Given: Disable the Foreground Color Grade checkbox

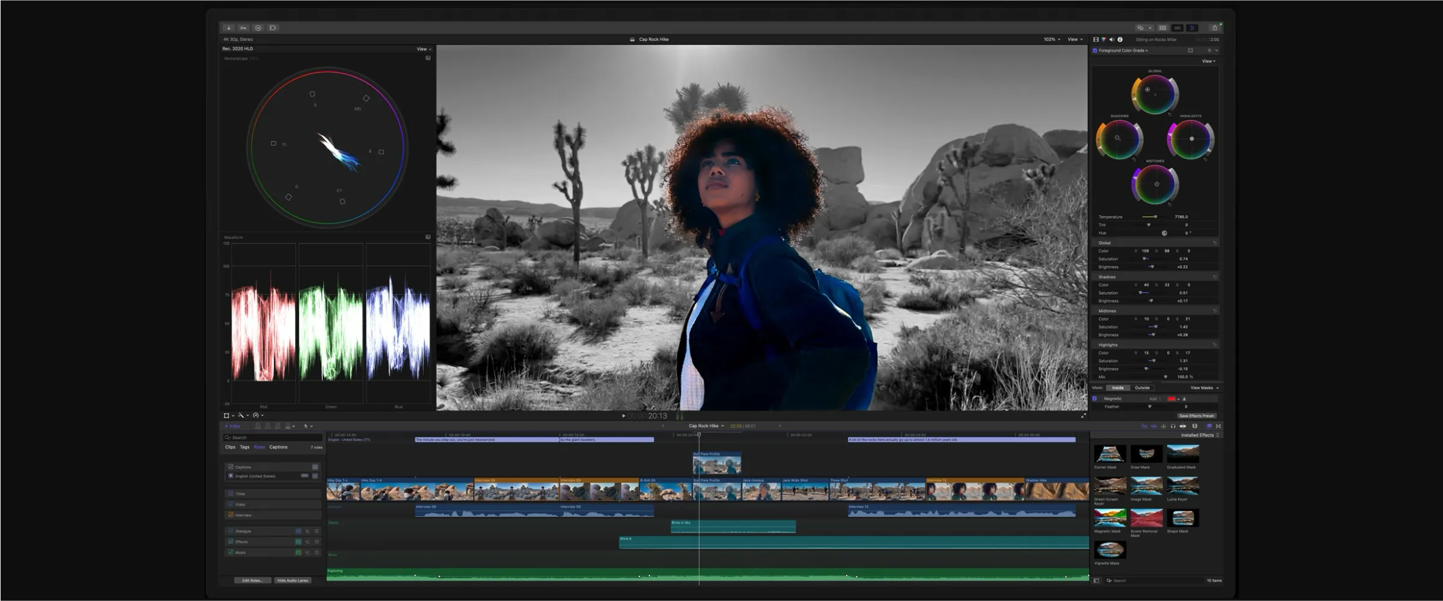Looking at the screenshot, I should pyautogui.click(x=1095, y=50).
